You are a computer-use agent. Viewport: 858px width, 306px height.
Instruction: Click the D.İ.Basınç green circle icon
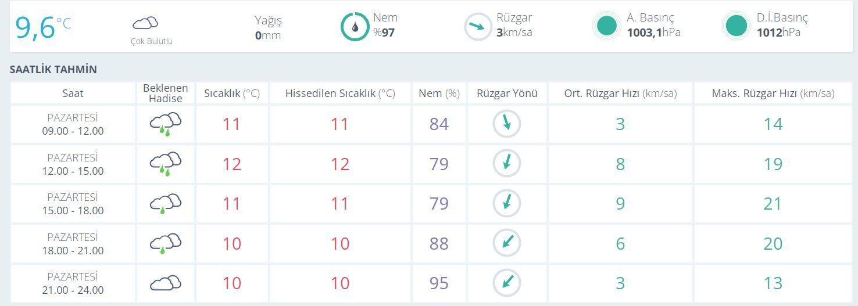point(737,26)
